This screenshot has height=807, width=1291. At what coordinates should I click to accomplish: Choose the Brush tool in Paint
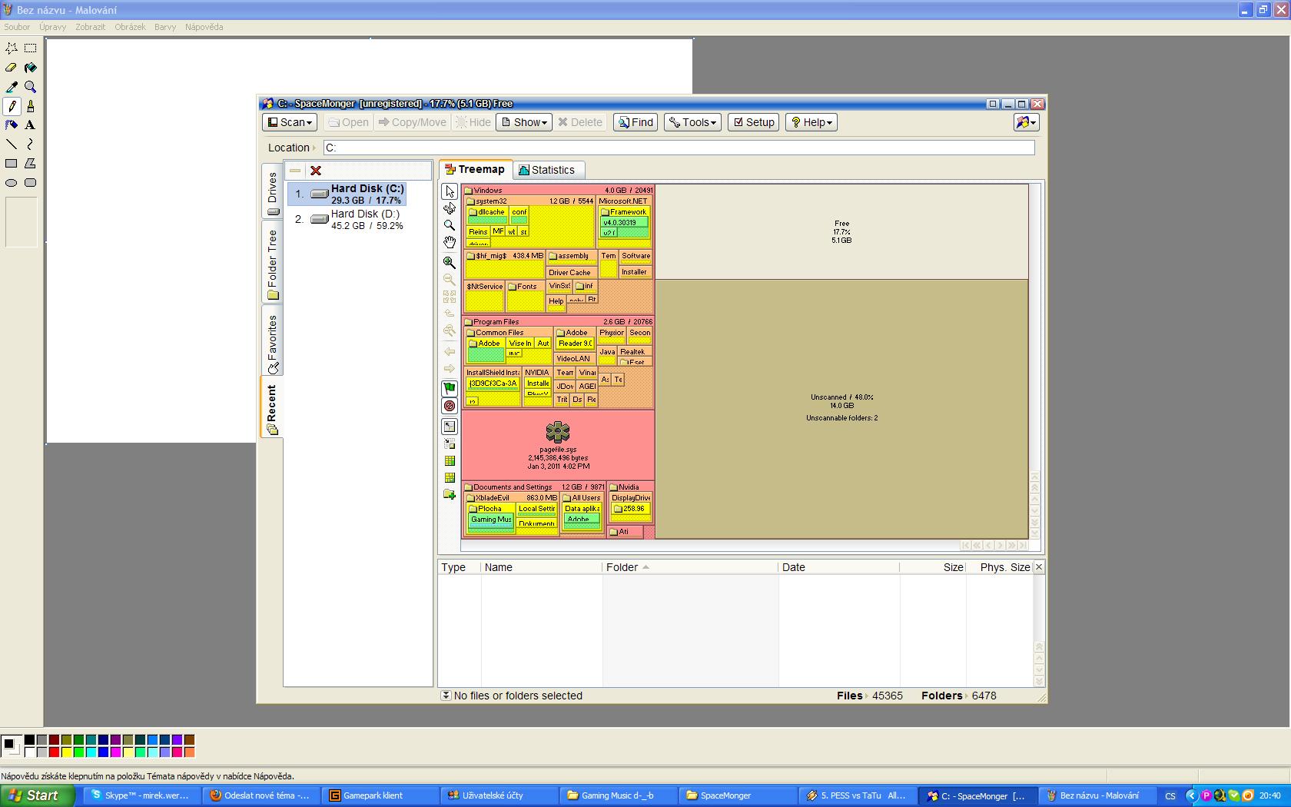coord(31,106)
